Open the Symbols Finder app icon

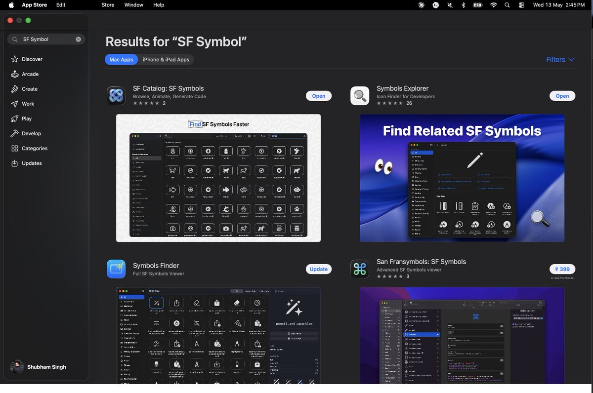tap(116, 269)
